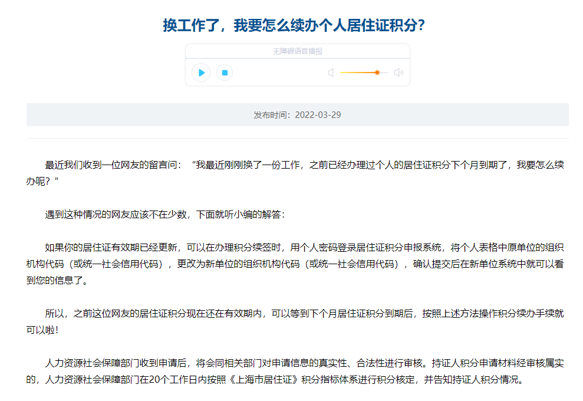
Task: Play the accessible audio broadcast
Action: click(x=201, y=73)
